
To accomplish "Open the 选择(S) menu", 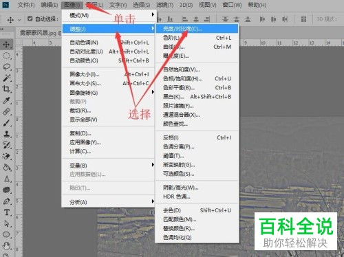I will [142, 5].
